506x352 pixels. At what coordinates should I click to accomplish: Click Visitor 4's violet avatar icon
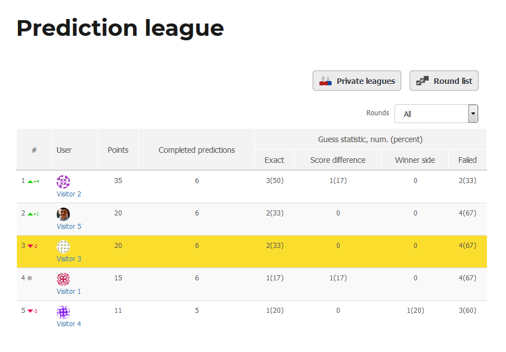(x=63, y=311)
